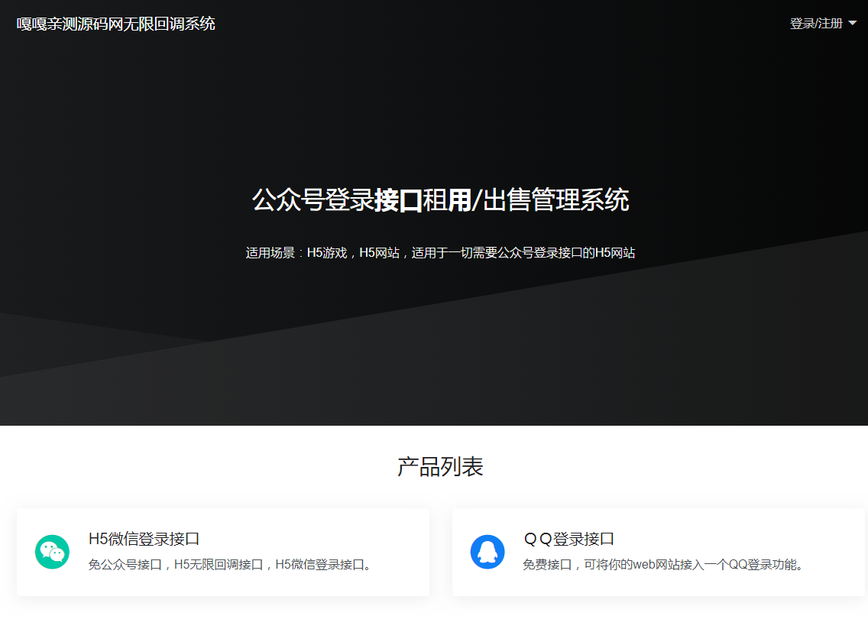This screenshot has width=868, height=629.
Task: Expand the caret arrow beside 登录/注册
Action: click(x=853, y=24)
